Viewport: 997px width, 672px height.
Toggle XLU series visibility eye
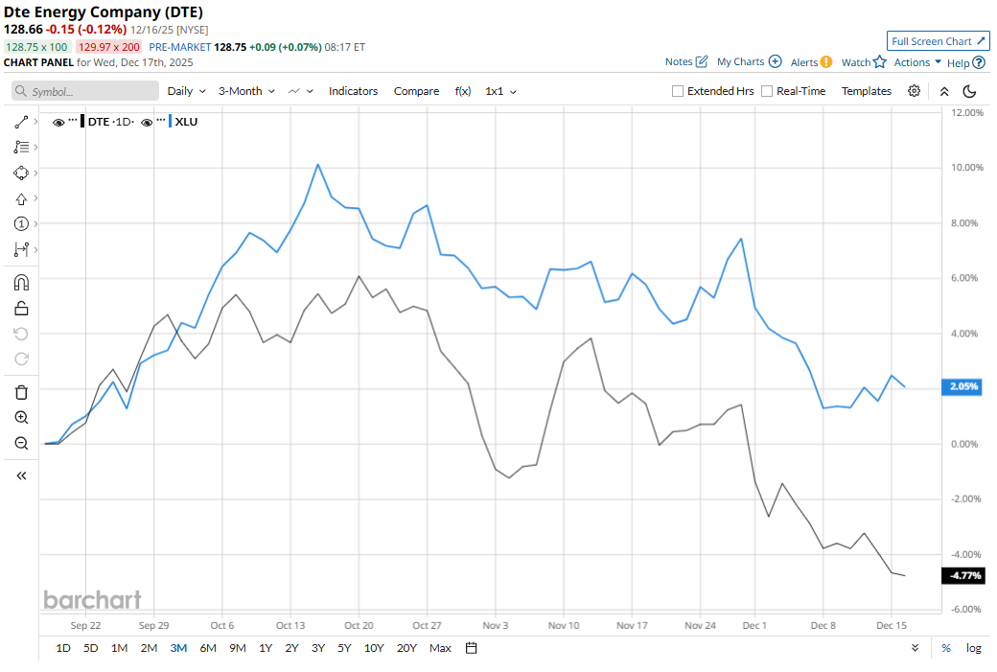[147, 123]
